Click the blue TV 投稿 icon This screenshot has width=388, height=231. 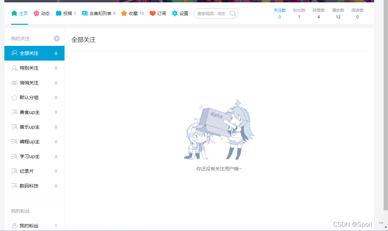pos(59,13)
